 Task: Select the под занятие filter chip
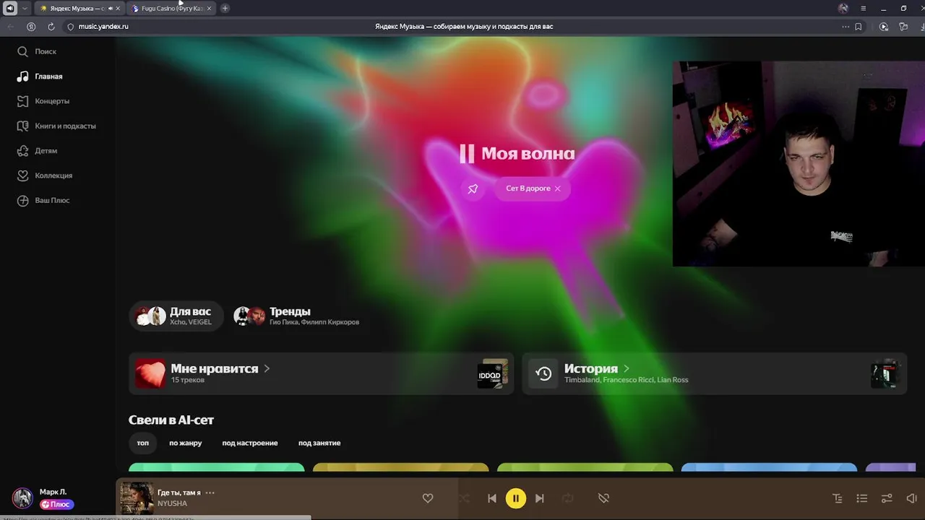tap(319, 443)
